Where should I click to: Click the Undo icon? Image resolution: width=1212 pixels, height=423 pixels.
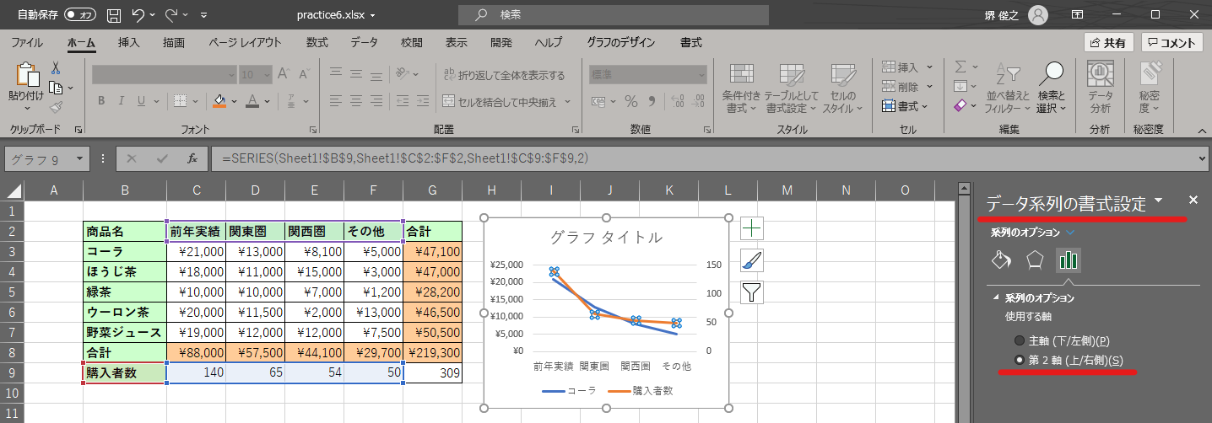pos(139,14)
